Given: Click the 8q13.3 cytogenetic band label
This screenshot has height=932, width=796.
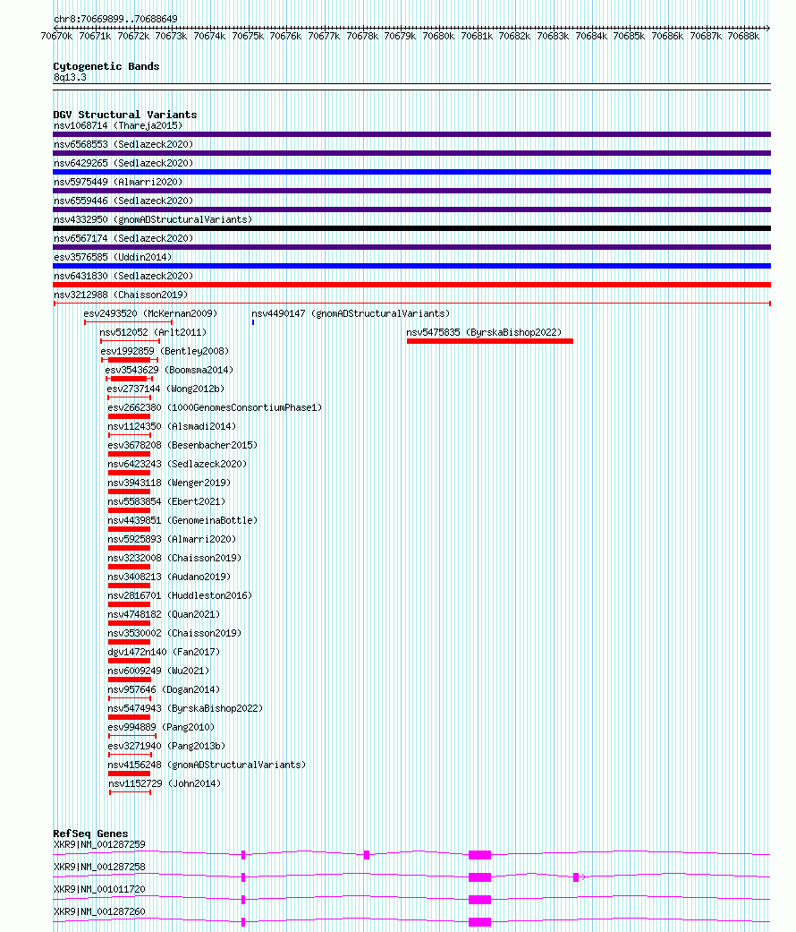Looking at the screenshot, I should [x=70, y=77].
